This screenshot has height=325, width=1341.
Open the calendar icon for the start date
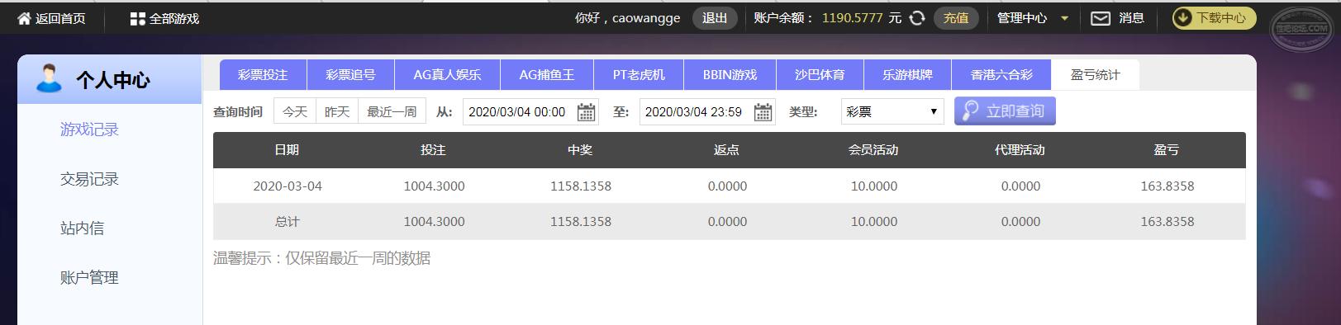tap(586, 112)
